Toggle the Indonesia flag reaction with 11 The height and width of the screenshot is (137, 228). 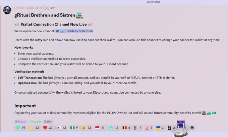coord(100,128)
